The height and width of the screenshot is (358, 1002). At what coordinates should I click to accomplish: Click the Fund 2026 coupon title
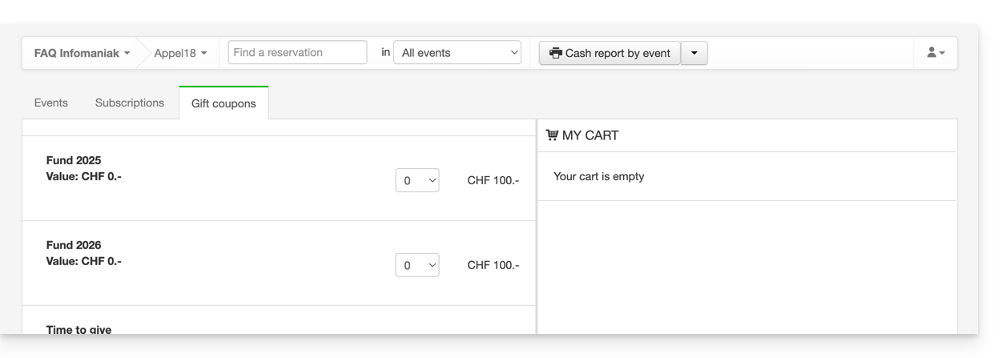coord(74,245)
